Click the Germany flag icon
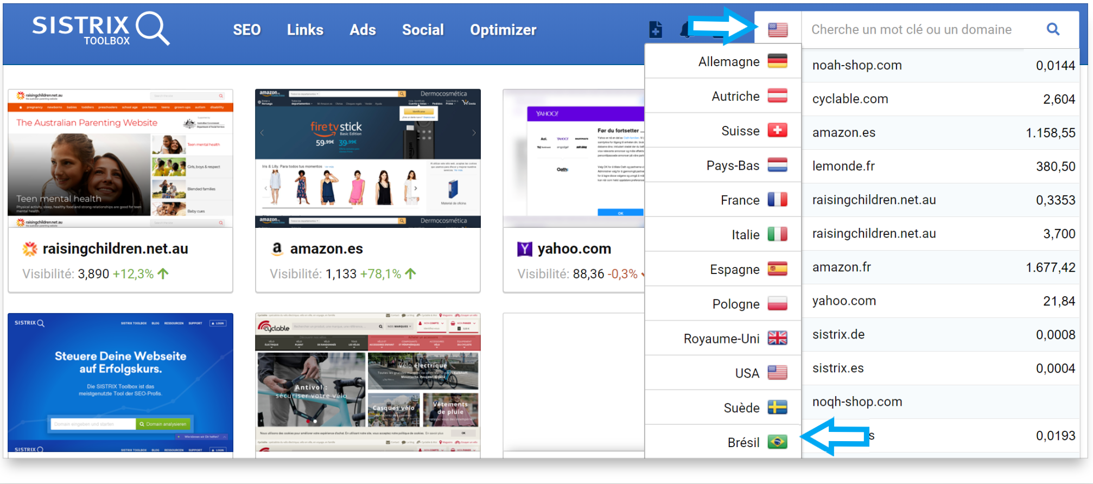1093x484 pixels. coord(778,61)
